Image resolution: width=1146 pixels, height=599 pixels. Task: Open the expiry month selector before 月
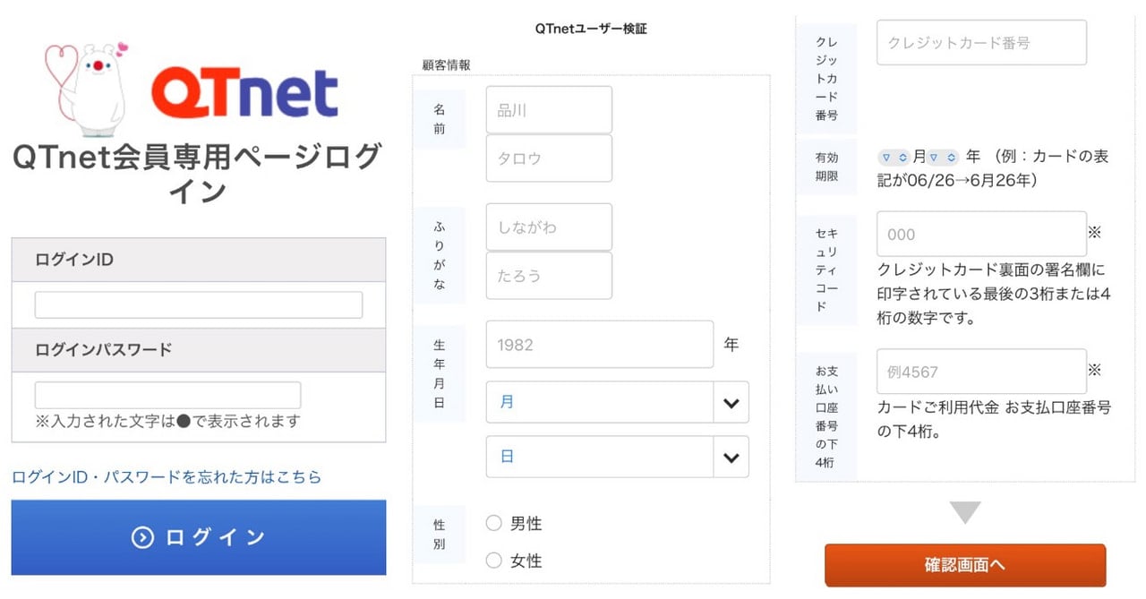click(894, 157)
